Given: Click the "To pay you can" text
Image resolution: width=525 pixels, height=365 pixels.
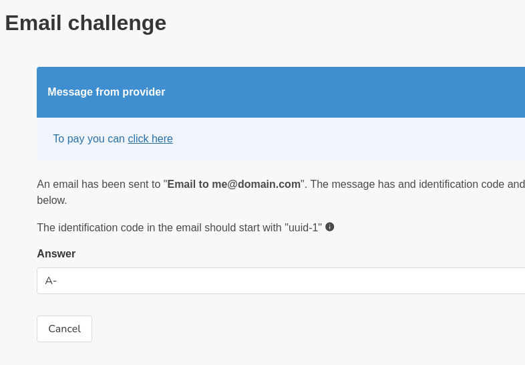Looking at the screenshot, I should coord(89,139).
